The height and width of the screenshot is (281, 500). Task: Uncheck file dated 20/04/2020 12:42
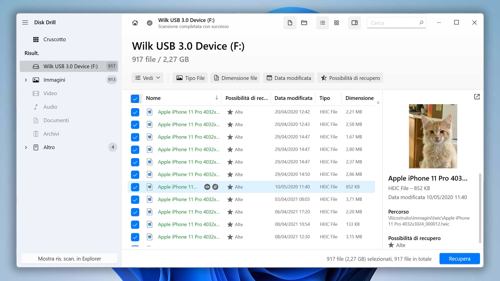pos(135,112)
